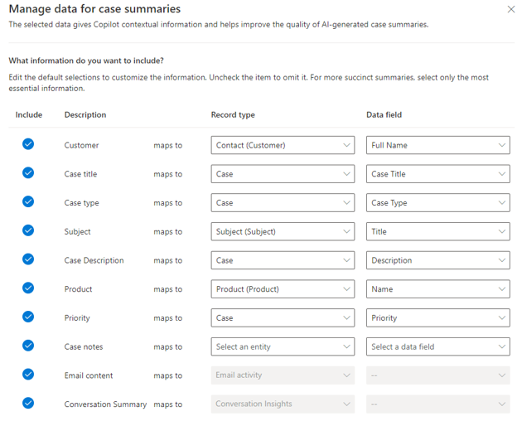Toggle the Email content include checkbox

(28, 375)
